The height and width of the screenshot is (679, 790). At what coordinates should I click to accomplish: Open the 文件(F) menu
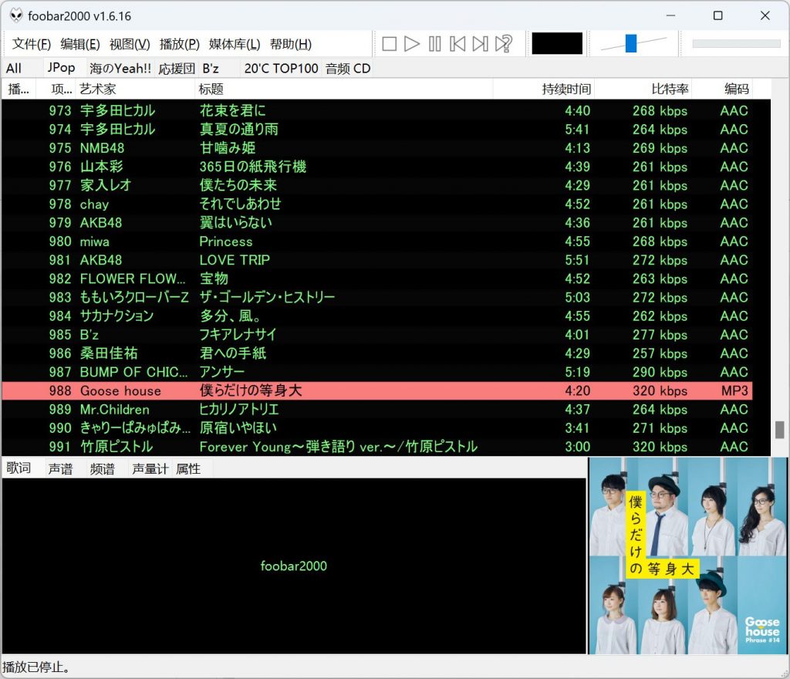(31, 44)
